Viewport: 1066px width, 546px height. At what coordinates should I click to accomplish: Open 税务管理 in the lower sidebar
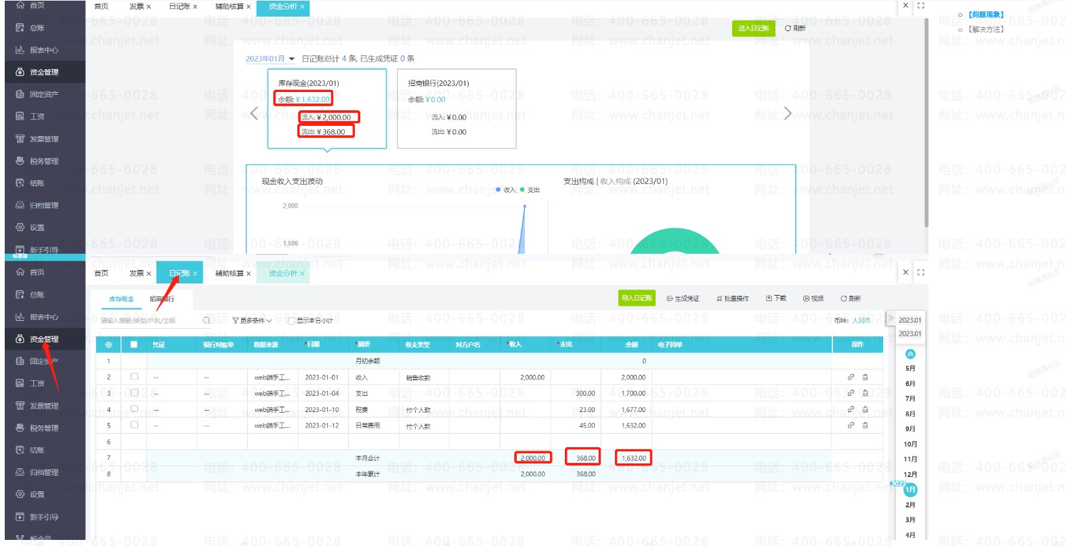tap(44, 428)
